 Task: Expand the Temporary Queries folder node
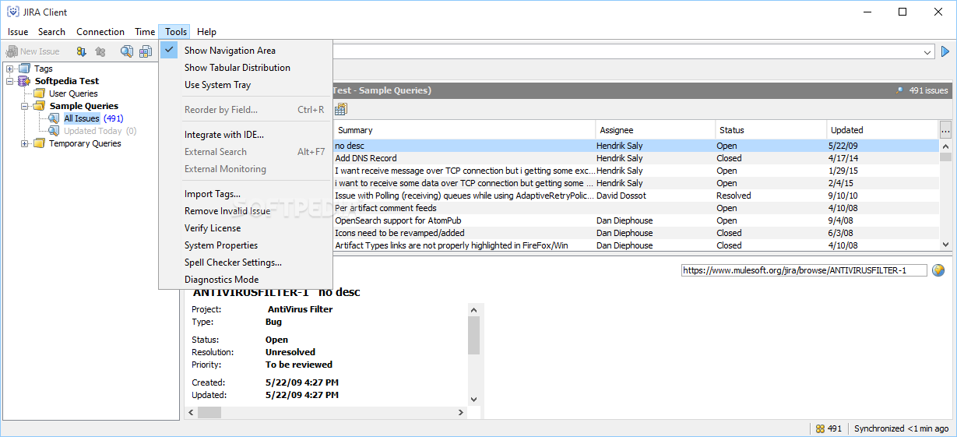coord(25,143)
